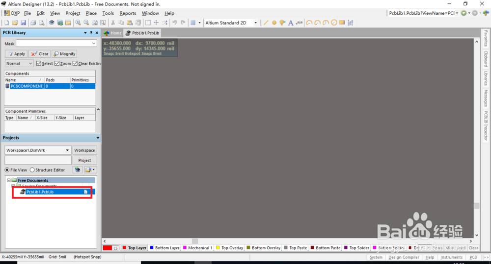The width and height of the screenshot is (491, 264).
Task: Select the Place Full Circle tool
Action: pyautogui.click(x=334, y=23)
